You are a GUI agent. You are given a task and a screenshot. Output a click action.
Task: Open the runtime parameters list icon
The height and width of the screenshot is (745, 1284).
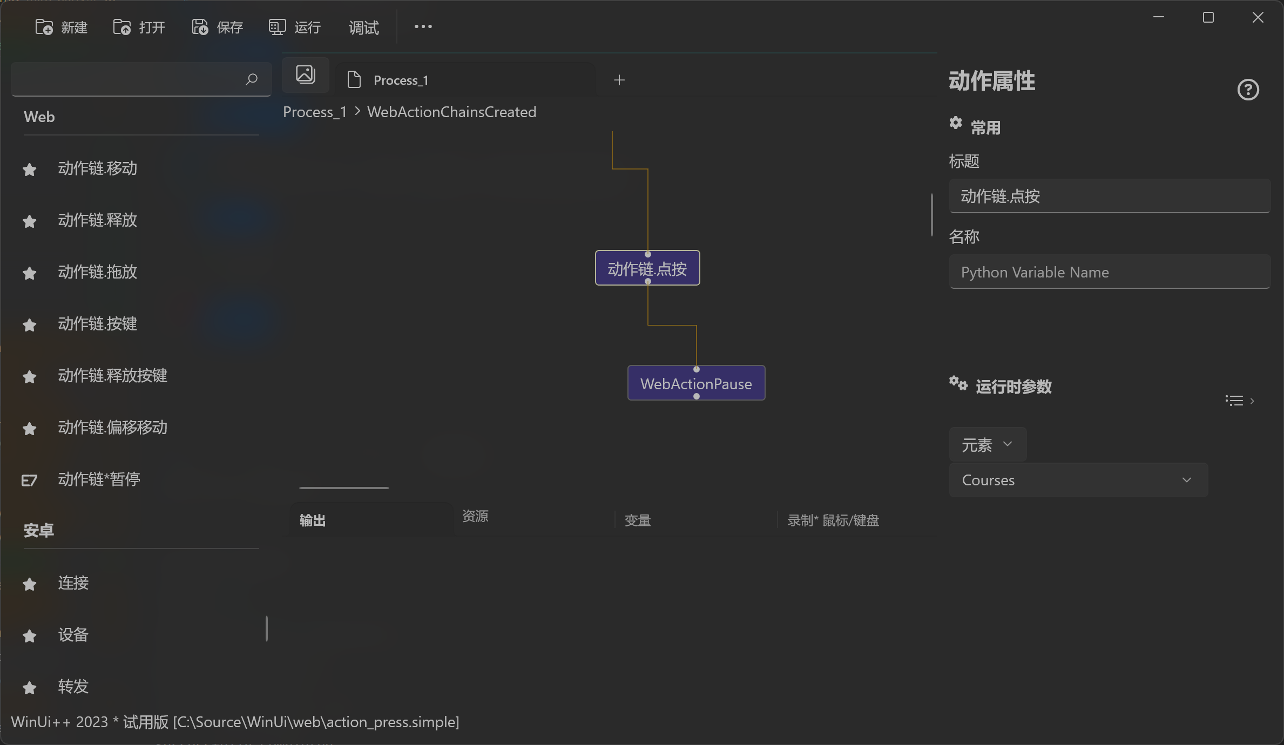[x=1233, y=400]
